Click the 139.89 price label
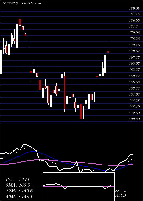Screen dimensions: 143x201 click(x=134, y=119)
